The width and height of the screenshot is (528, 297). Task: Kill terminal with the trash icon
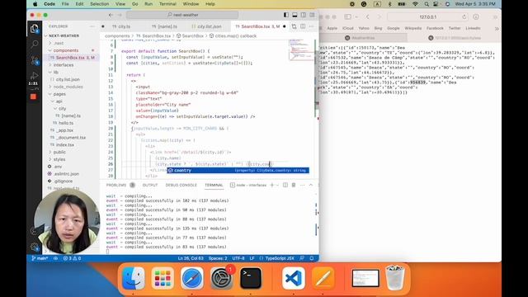tap(294, 185)
